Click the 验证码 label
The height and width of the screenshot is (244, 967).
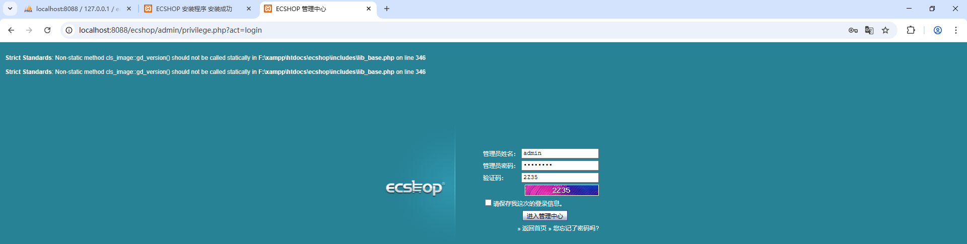click(493, 178)
